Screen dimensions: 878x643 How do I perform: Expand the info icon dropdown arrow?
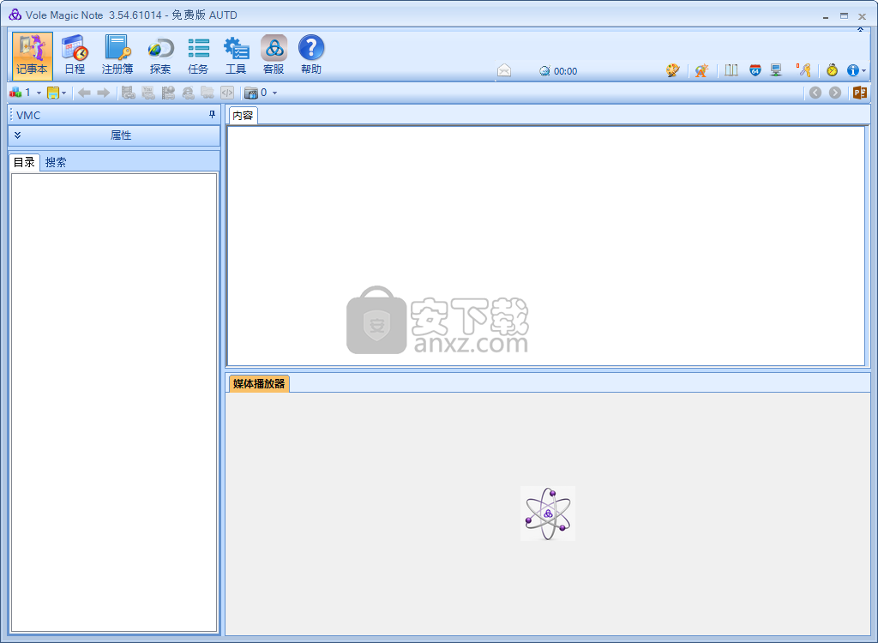[x=864, y=71]
